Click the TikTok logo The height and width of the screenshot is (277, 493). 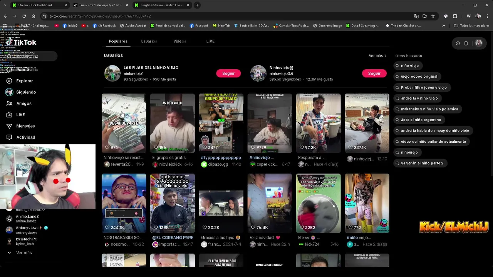[22, 42]
